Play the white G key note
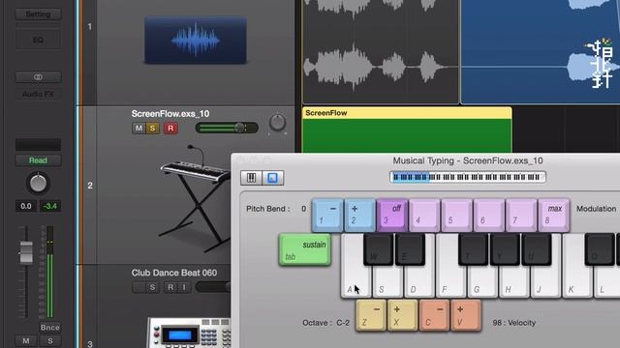This screenshot has width=620, height=348. point(482,282)
